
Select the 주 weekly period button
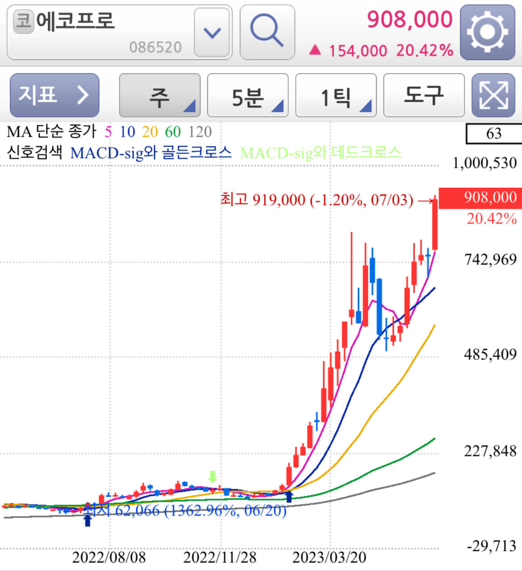coord(160,95)
